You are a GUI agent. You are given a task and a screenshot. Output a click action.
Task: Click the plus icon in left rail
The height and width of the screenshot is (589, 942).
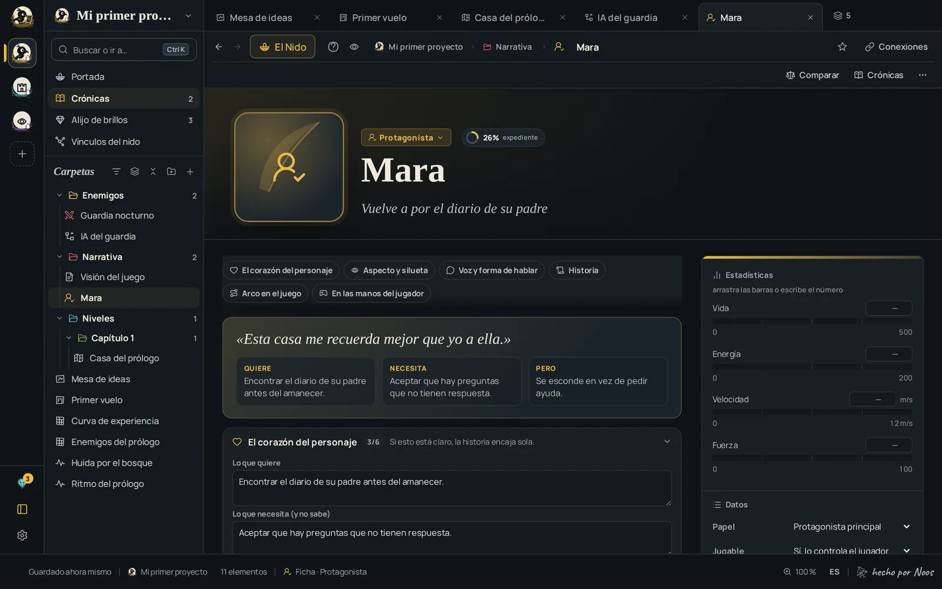click(x=22, y=154)
